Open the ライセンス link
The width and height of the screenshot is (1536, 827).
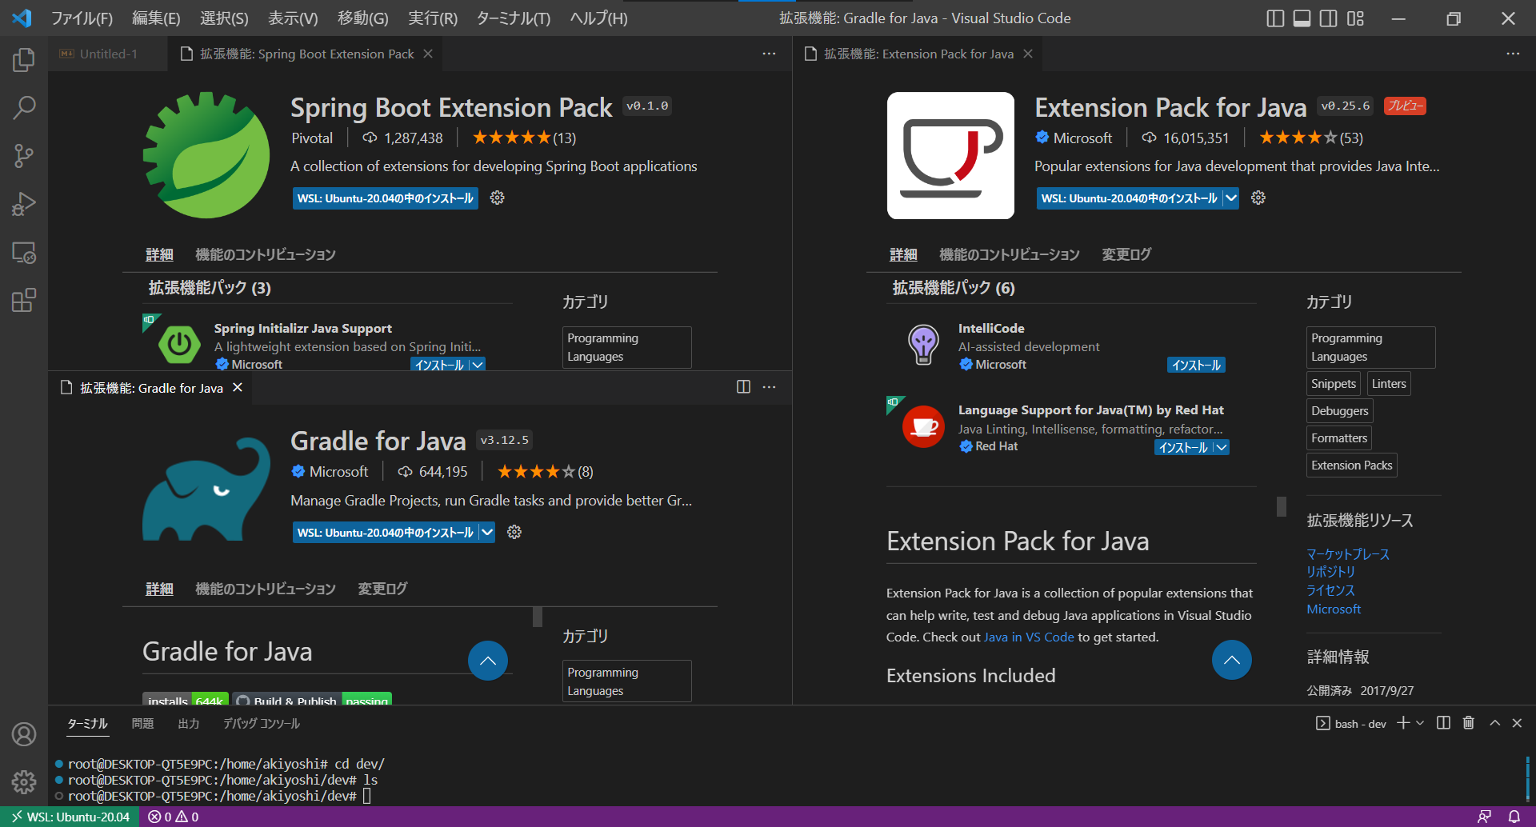point(1330,590)
